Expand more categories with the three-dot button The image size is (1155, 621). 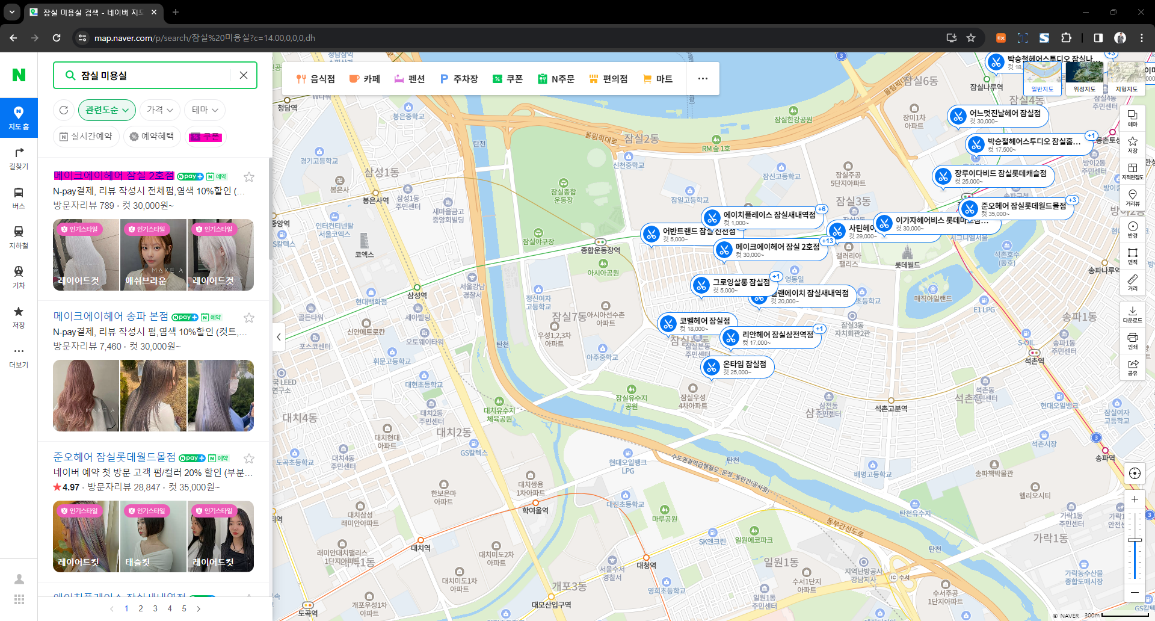click(x=703, y=79)
